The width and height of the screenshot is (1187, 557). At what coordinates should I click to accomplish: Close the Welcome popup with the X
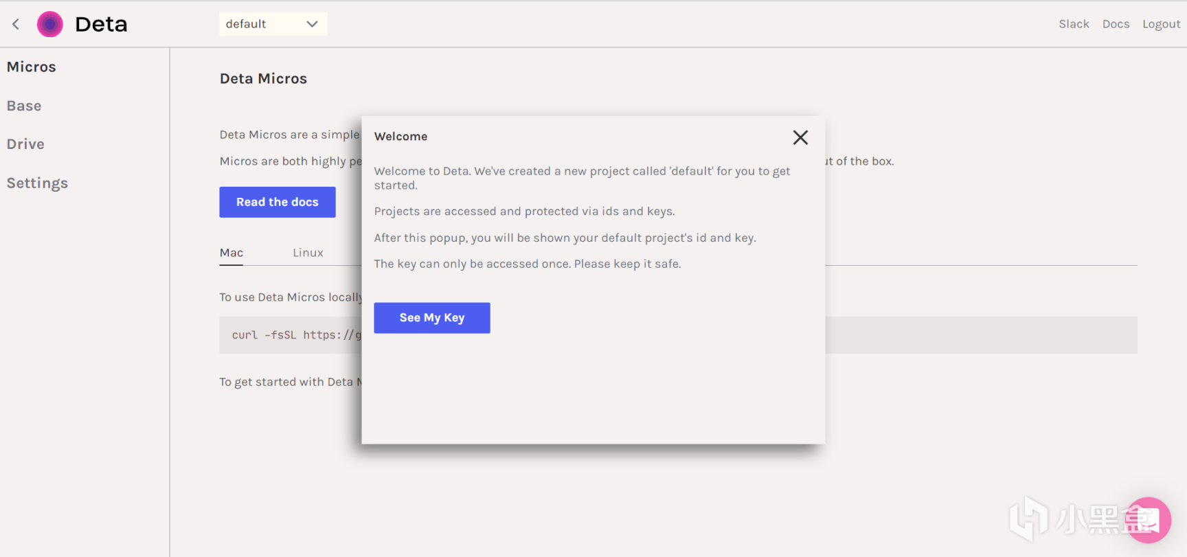[800, 137]
